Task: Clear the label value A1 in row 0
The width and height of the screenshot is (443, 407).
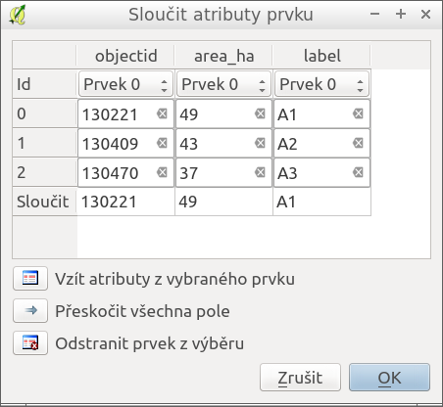Action: point(358,113)
